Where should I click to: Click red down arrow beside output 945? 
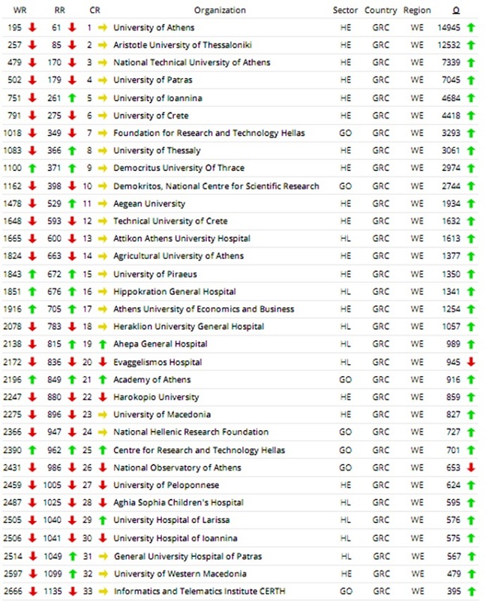[x=471, y=362]
